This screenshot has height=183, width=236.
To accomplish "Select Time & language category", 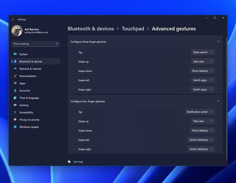I will [36, 98].
